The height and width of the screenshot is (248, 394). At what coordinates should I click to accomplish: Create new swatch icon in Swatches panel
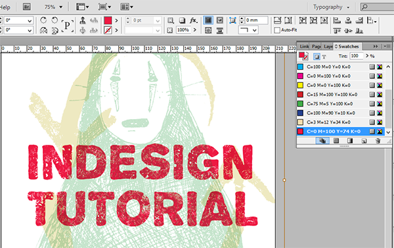pos(364,141)
